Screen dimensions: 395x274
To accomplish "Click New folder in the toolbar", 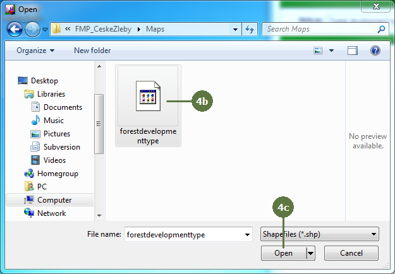I will tap(92, 51).
